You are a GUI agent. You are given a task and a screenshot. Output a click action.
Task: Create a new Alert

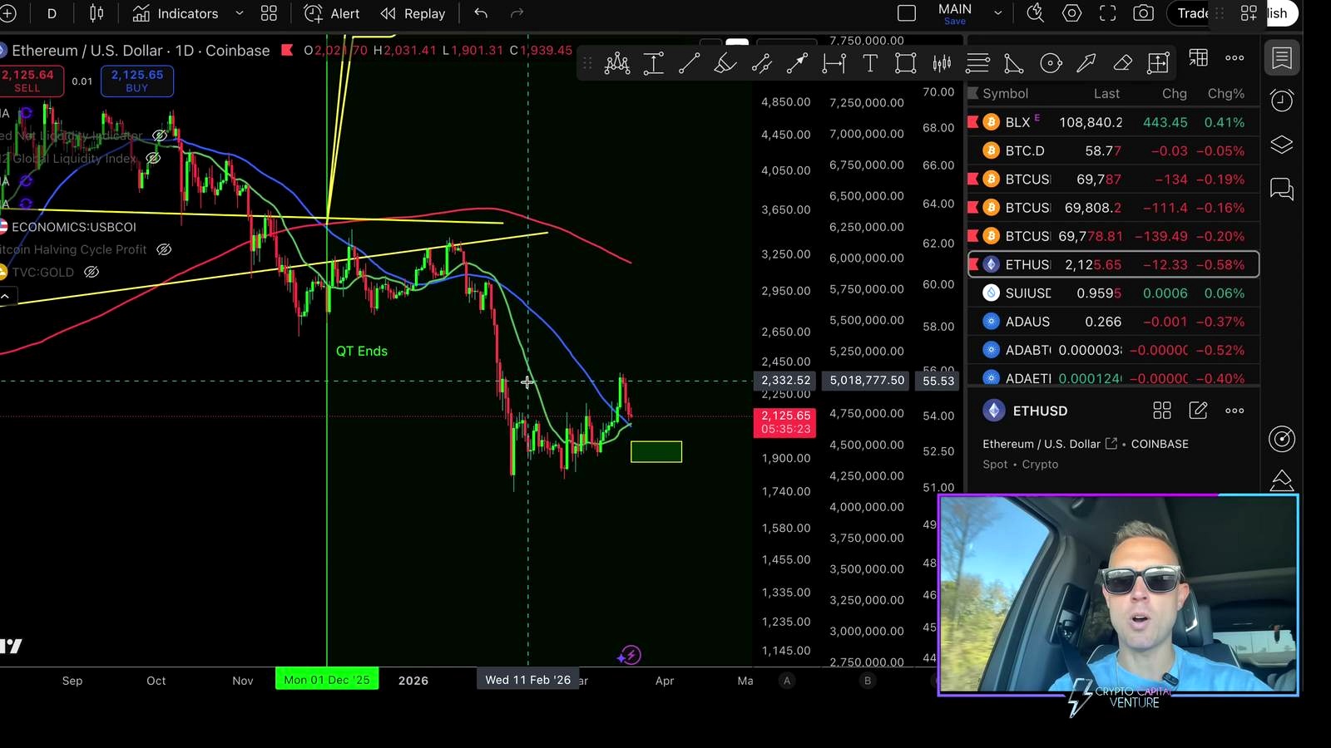click(x=332, y=13)
